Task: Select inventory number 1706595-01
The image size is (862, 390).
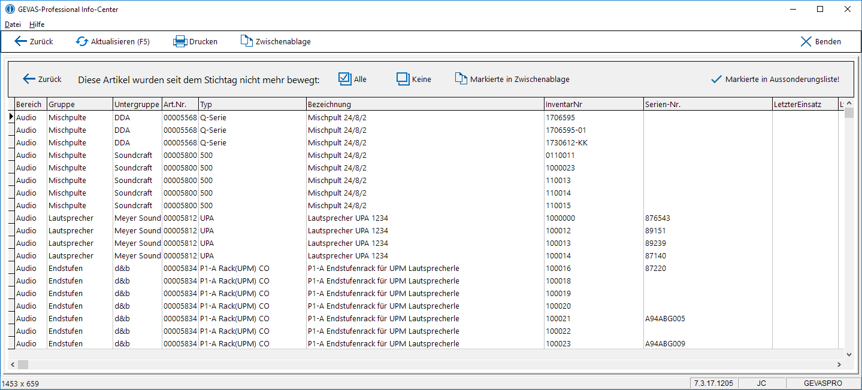Action: pos(566,130)
